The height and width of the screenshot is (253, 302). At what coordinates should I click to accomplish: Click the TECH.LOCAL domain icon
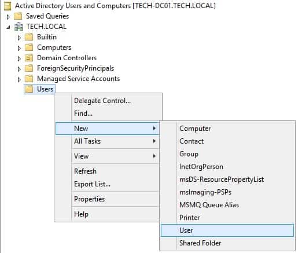(19, 27)
